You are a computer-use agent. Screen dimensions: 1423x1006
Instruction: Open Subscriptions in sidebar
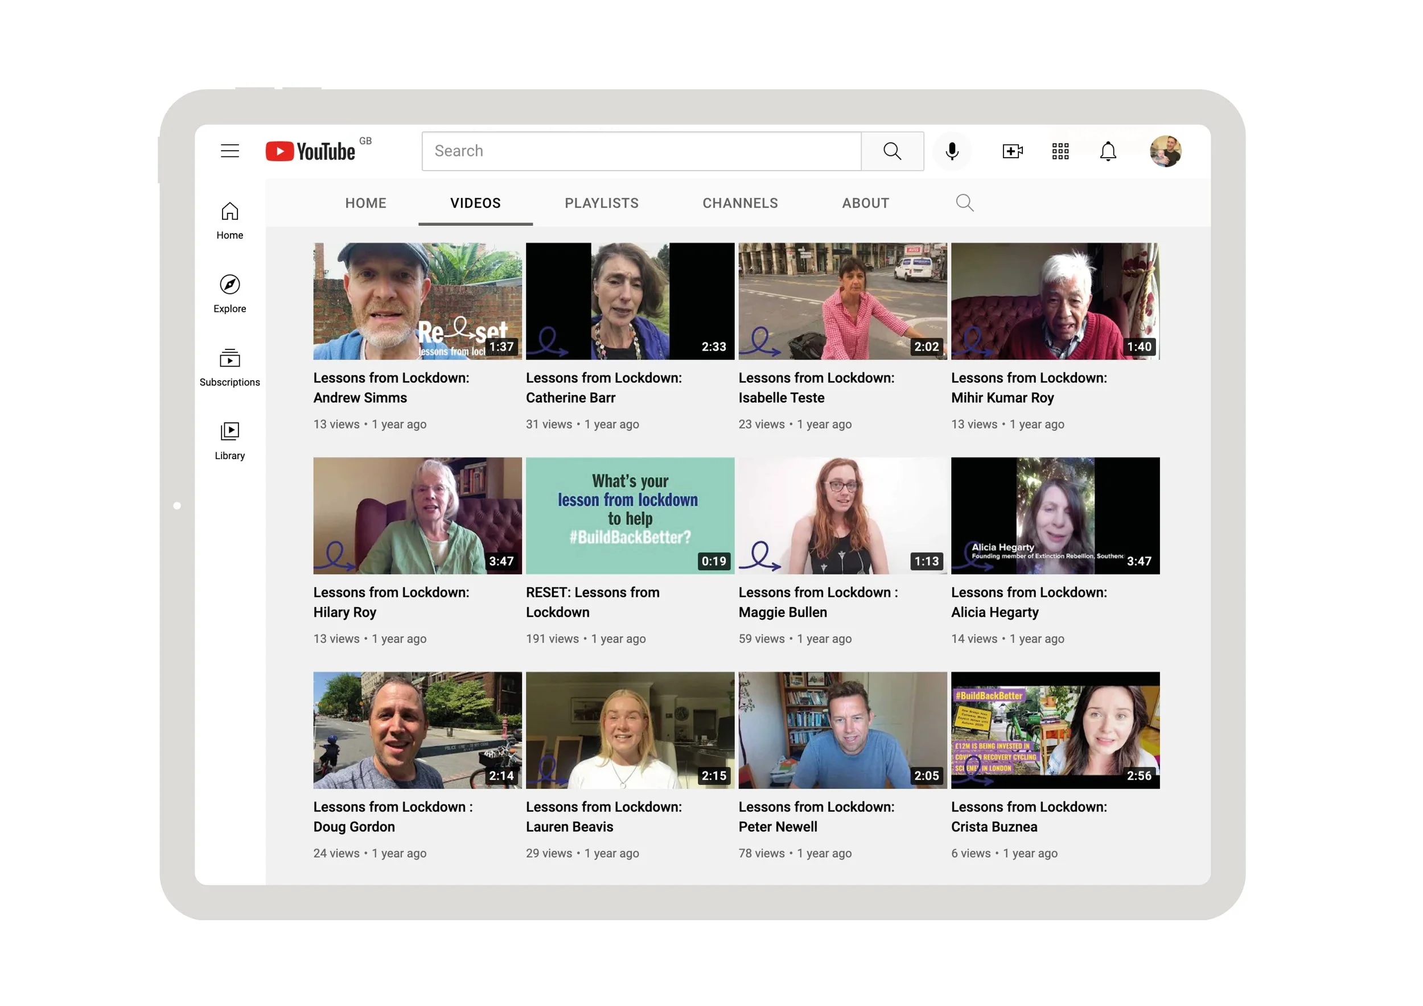coord(229,366)
